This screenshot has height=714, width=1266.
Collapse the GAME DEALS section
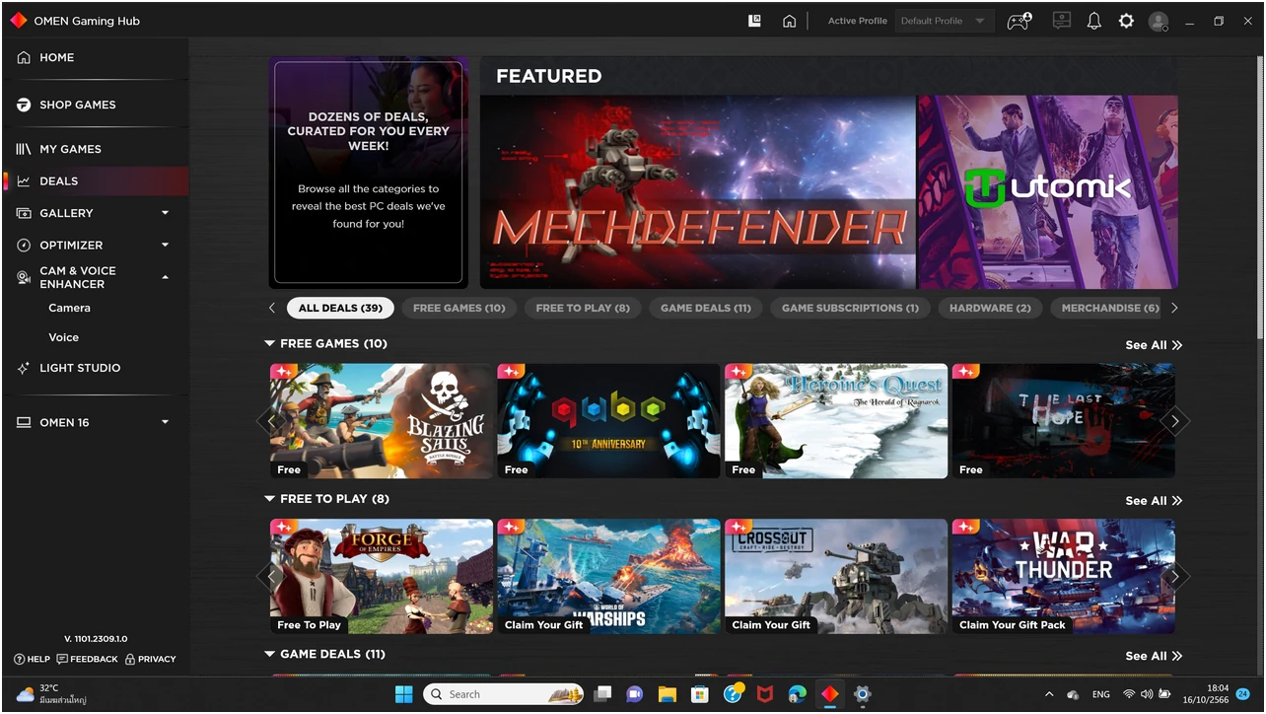[x=269, y=654]
